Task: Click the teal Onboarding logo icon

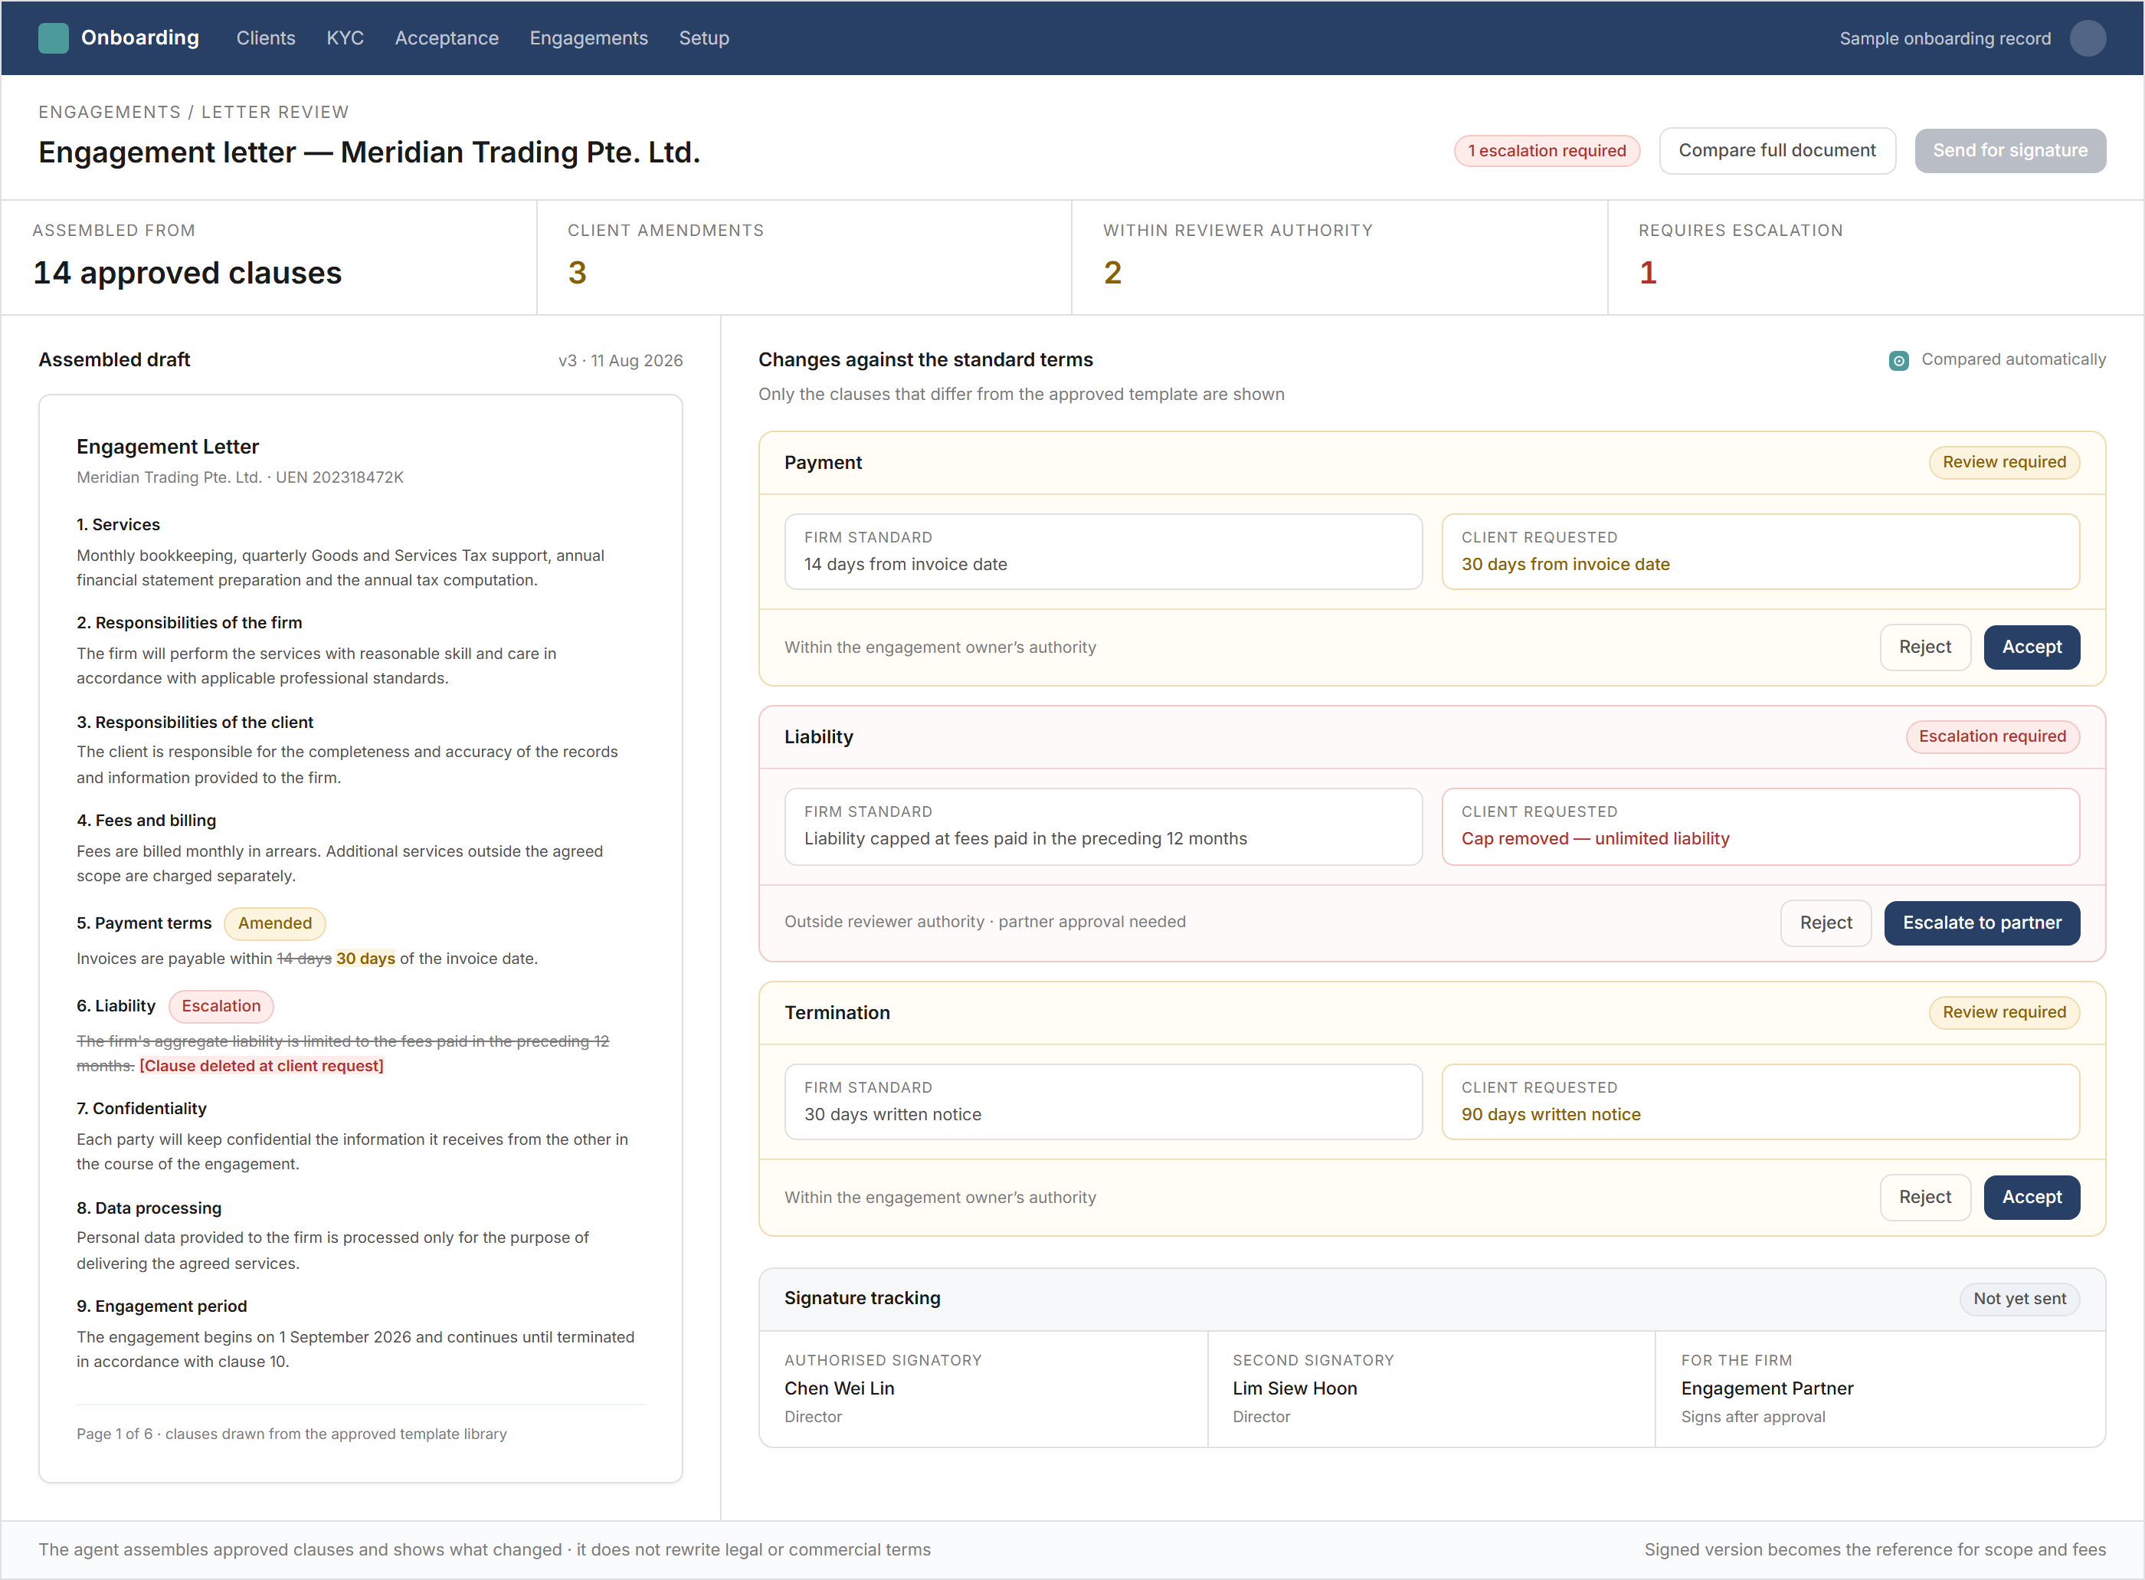Action: [x=53, y=38]
